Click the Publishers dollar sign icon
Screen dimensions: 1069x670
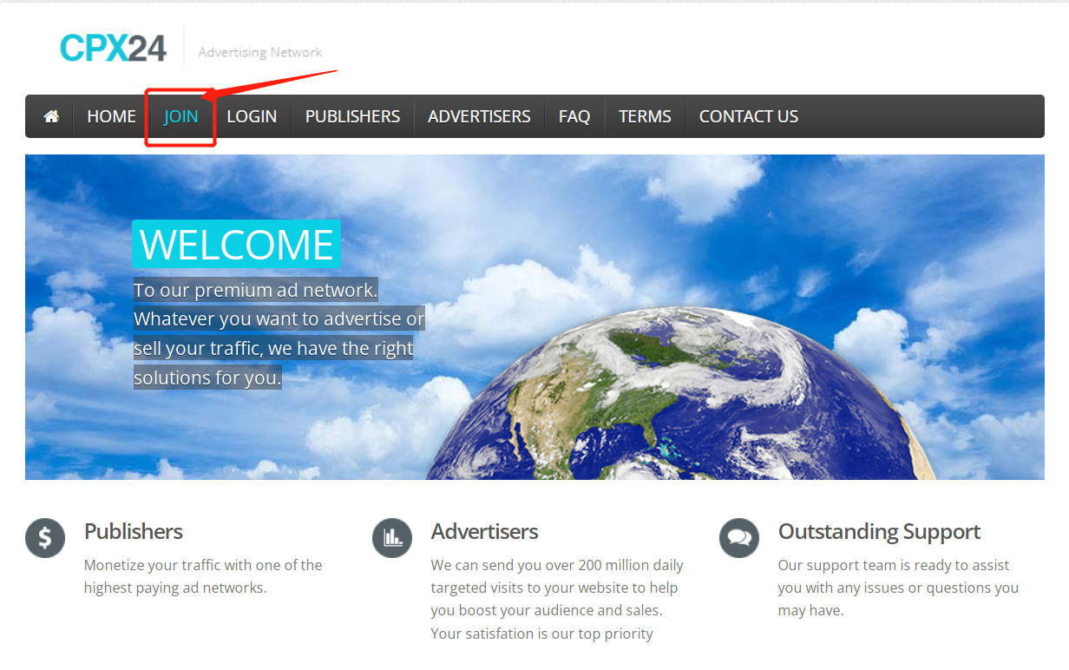(45, 538)
